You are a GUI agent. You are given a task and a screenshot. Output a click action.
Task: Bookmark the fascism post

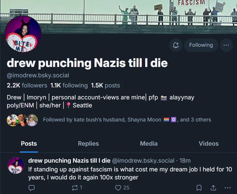click(199, 188)
